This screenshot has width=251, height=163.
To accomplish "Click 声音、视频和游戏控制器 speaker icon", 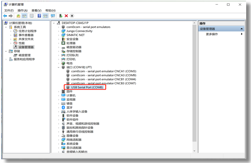I will coord(64,124).
